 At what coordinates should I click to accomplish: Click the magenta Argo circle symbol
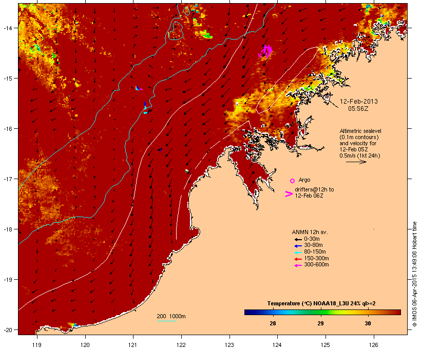(293, 181)
